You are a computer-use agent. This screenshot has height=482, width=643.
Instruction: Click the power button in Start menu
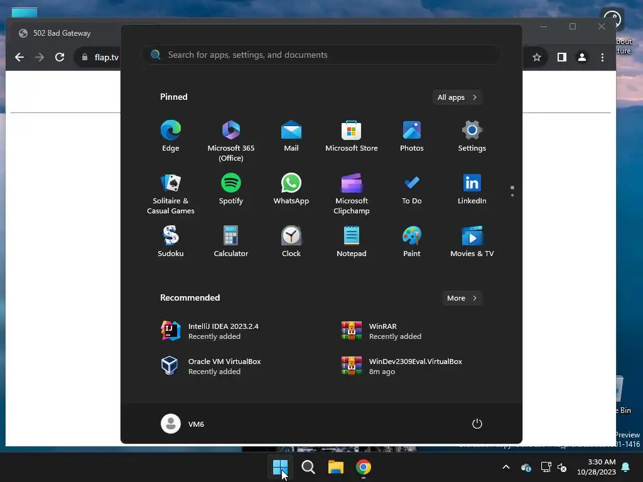[477, 424]
